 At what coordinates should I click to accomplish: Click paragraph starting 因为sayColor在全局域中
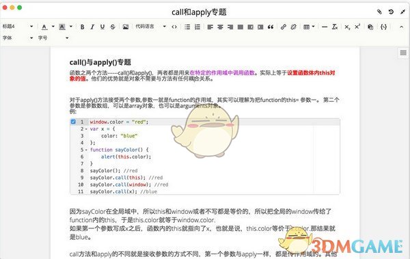pos(200,215)
